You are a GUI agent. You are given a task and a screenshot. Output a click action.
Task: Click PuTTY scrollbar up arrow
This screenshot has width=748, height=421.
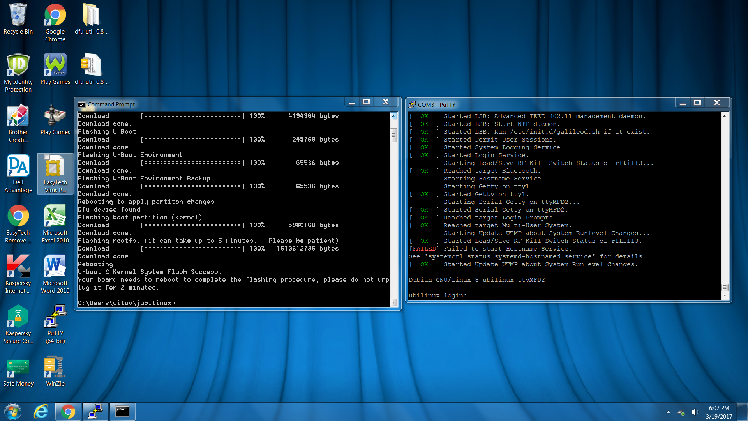click(x=725, y=116)
